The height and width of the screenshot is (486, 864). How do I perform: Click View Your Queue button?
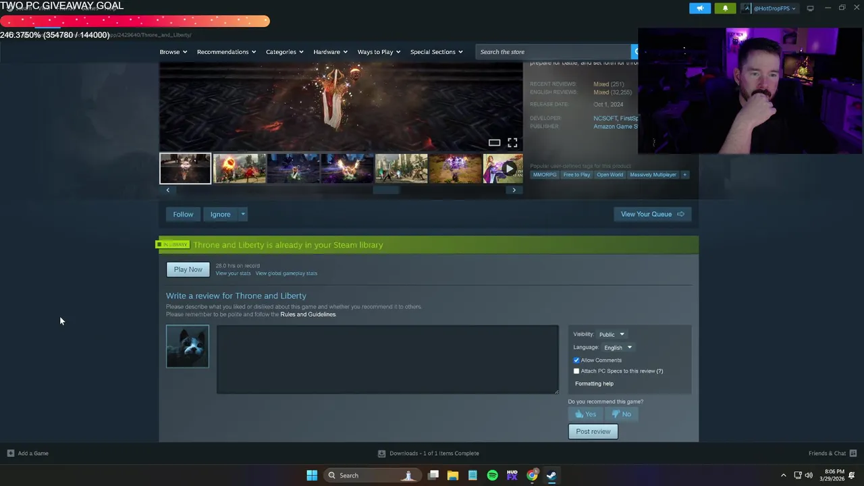tap(652, 214)
